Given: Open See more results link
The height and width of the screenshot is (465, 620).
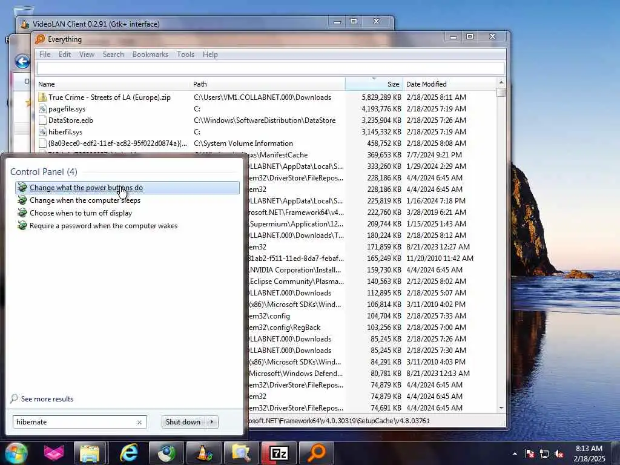Looking at the screenshot, I should [47, 399].
